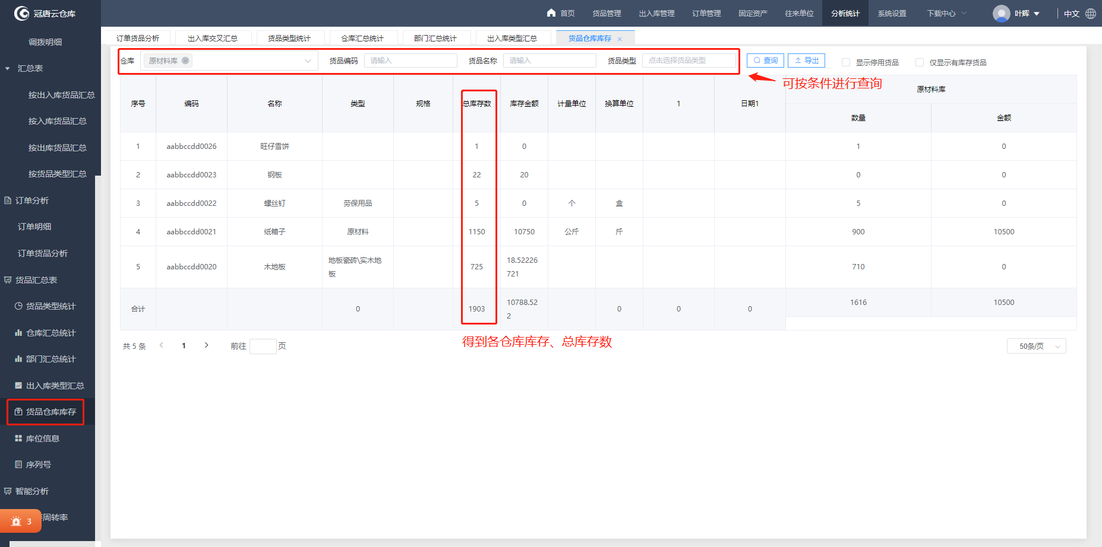1102x547 pixels.
Task: Open 按货品类型汇总 in sidebar
Action: [x=57, y=174]
